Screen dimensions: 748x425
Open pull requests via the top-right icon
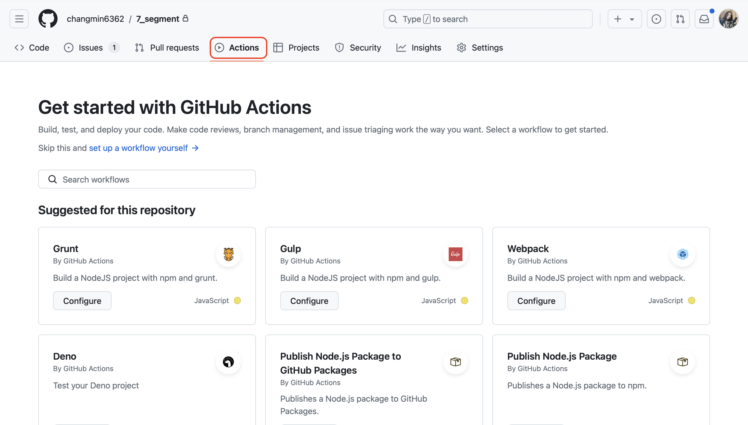[x=680, y=19]
